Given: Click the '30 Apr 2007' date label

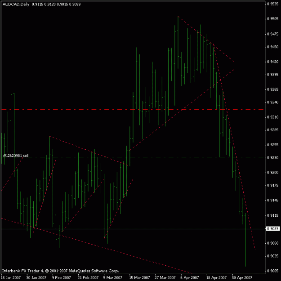Looking at the screenshot, I should tap(242, 277).
